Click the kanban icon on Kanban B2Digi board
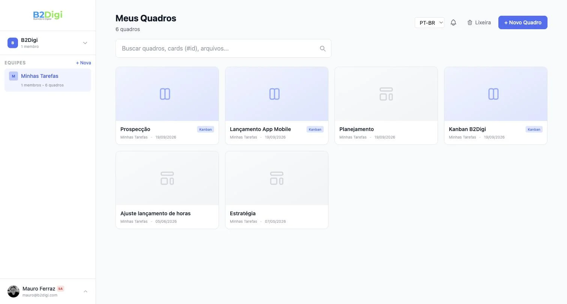The height and width of the screenshot is (304, 567). pyautogui.click(x=493, y=94)
